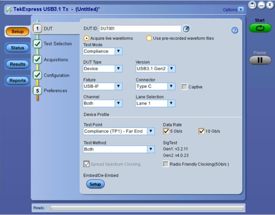Uncheck the 5 Gb/s data rate

click(166, 131)
